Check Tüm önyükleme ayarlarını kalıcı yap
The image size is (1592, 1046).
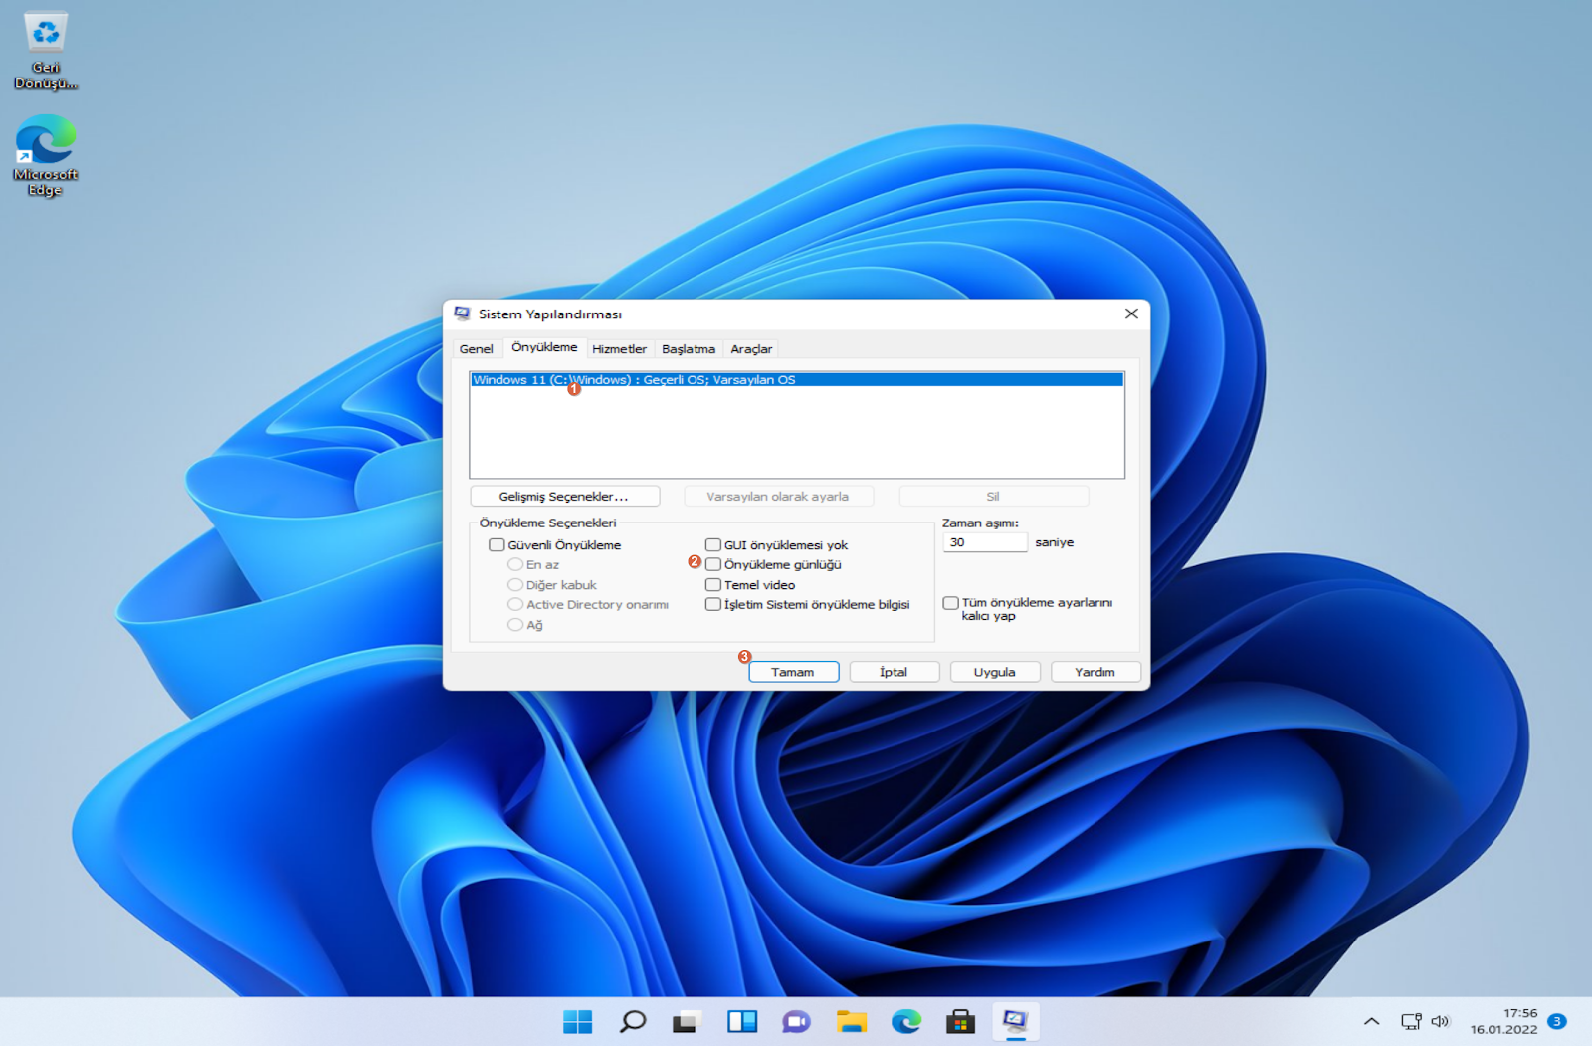point(951,603)
